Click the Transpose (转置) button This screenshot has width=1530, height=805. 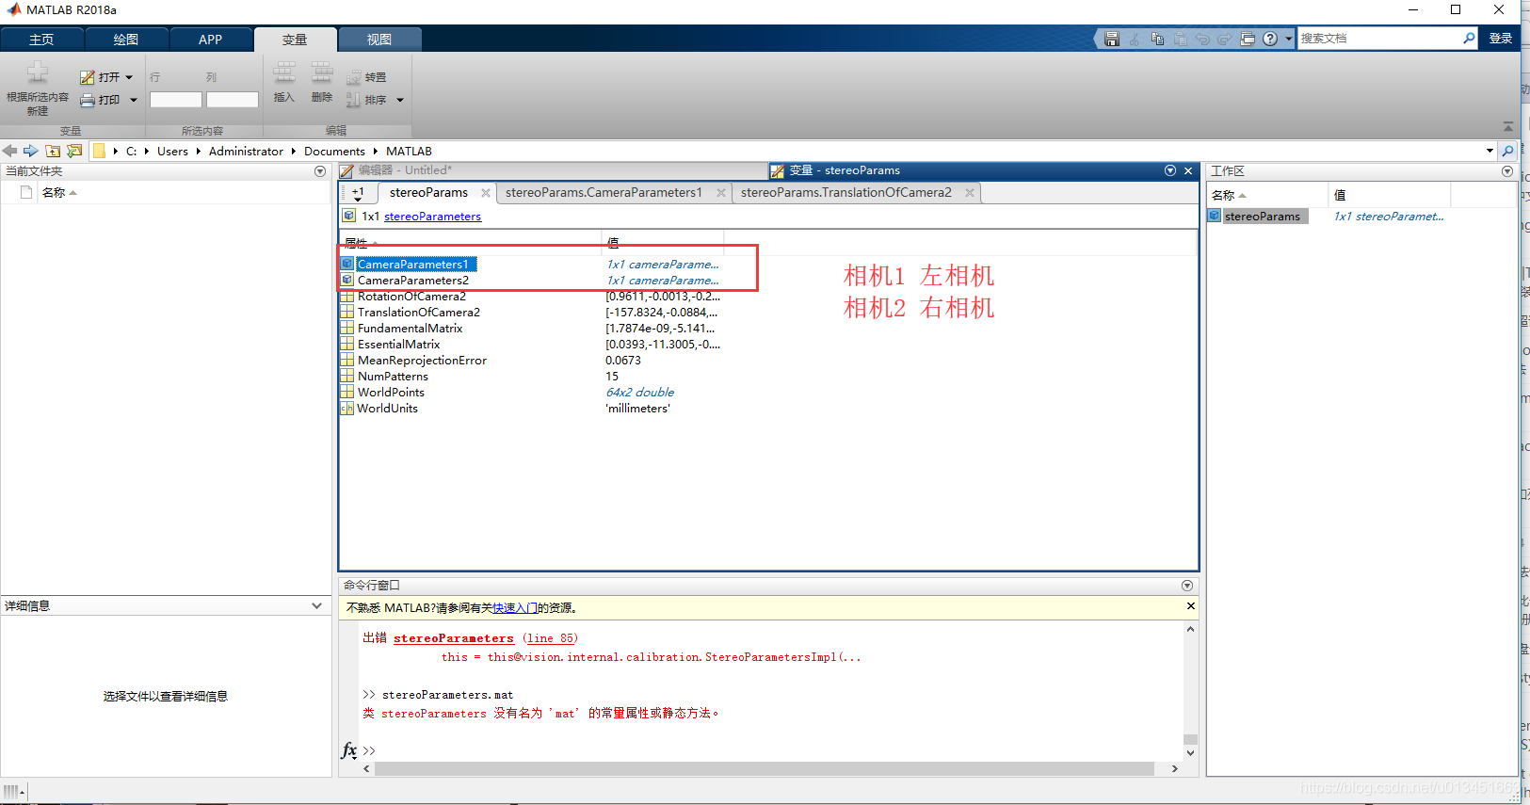point(366,77)
